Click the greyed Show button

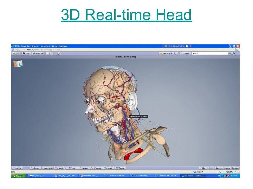tap(211, 168)
